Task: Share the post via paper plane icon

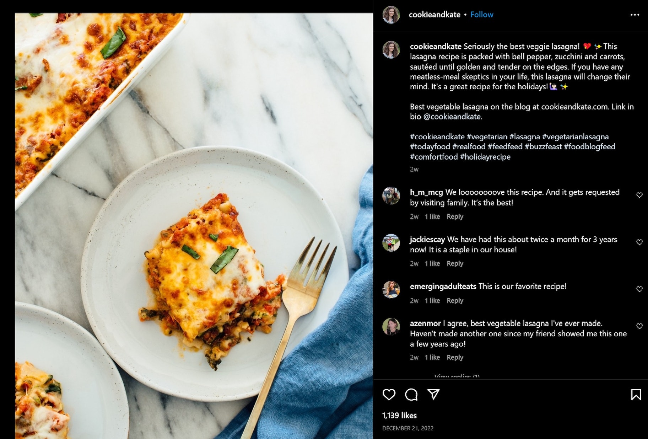Action: pos(433,394)
